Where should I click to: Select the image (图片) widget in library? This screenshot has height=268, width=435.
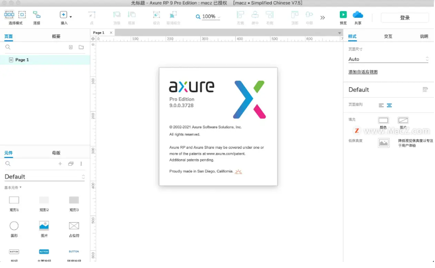pos(44,225)
